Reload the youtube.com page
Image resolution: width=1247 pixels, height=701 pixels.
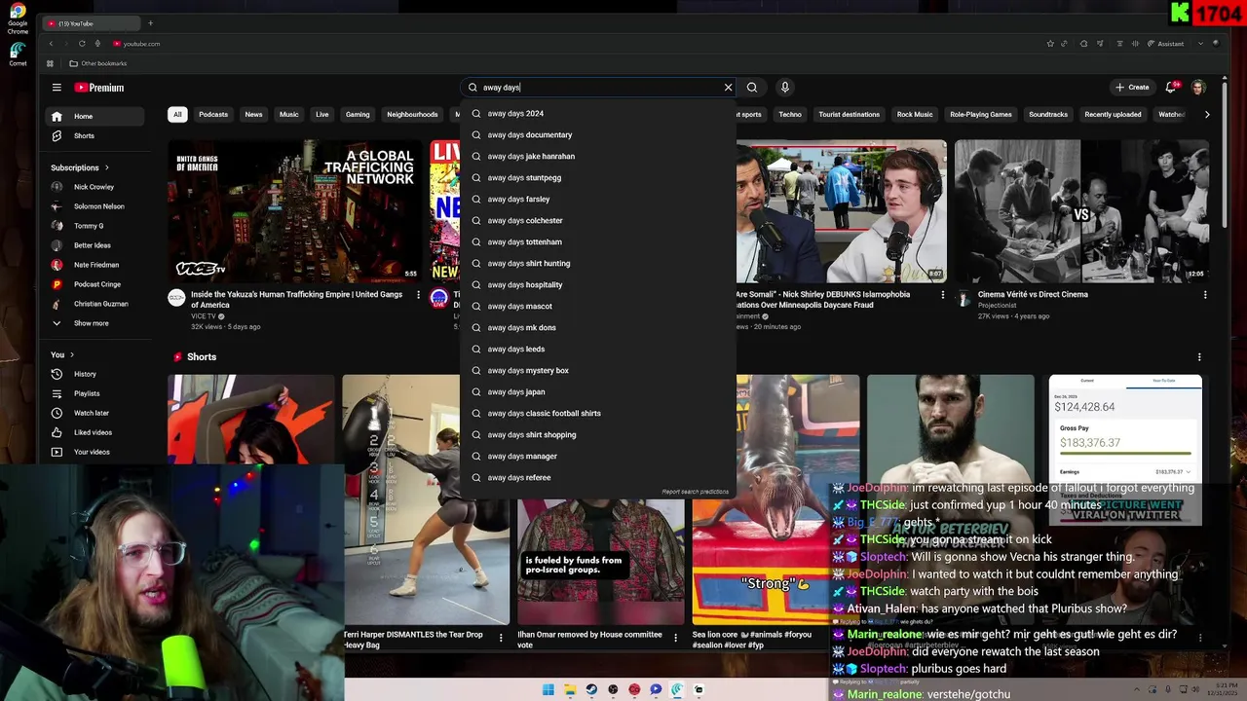point(82,44)
